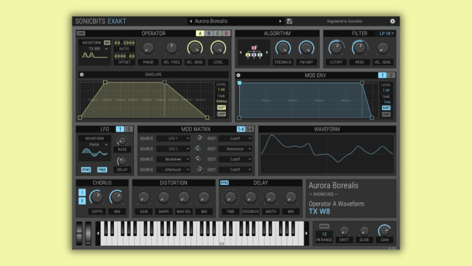This screenshot has height=266, width=472.
Task: Switch to LFO 2
Action: click(129, 129)
